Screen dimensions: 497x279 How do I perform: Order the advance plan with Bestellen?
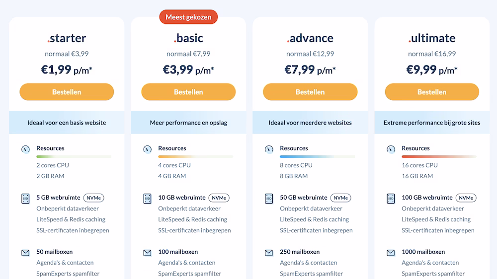tap(310, 92)
